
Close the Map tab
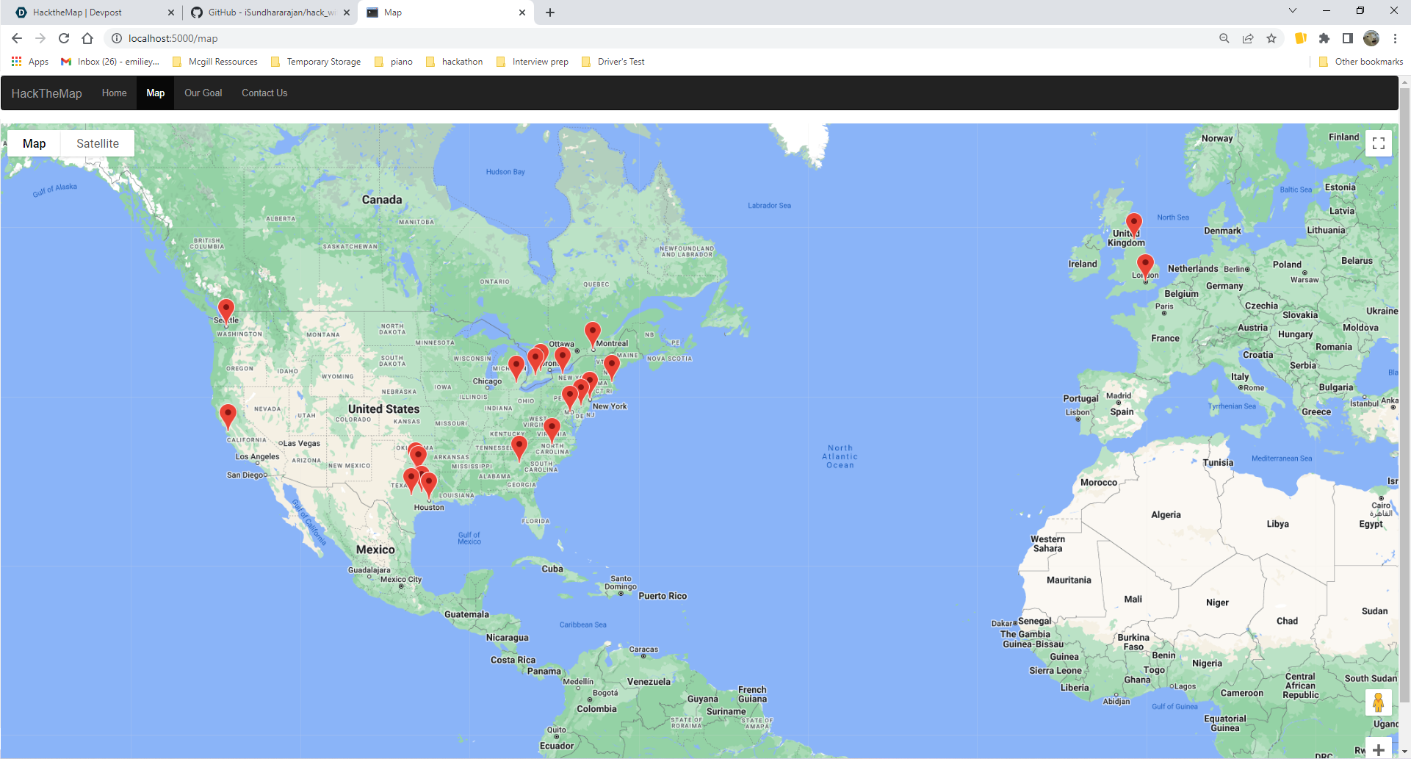[522, 12]
